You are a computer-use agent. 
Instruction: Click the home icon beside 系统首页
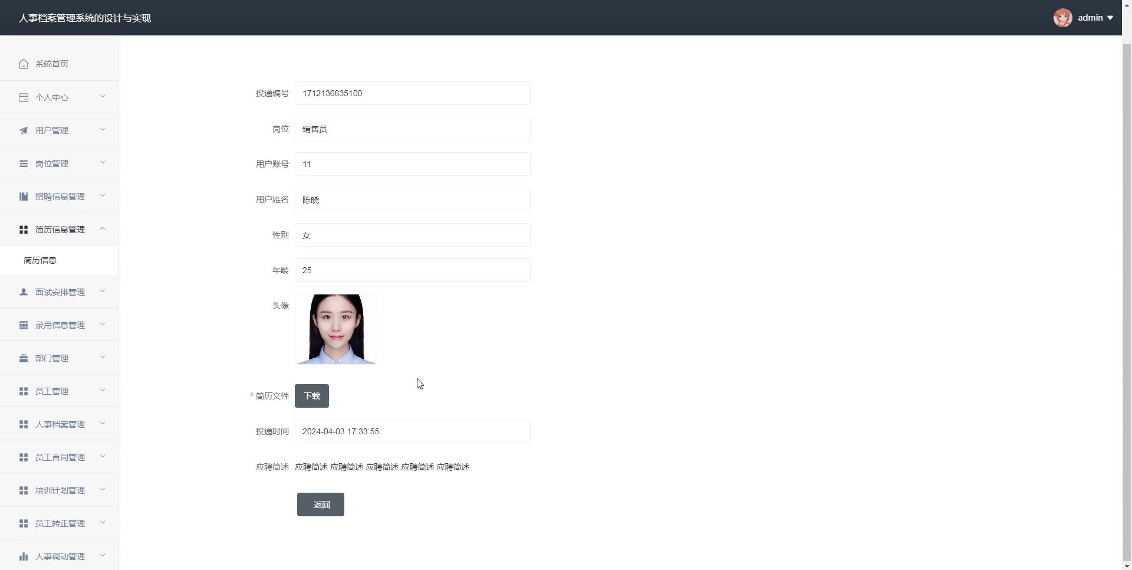tap(24, 64)
